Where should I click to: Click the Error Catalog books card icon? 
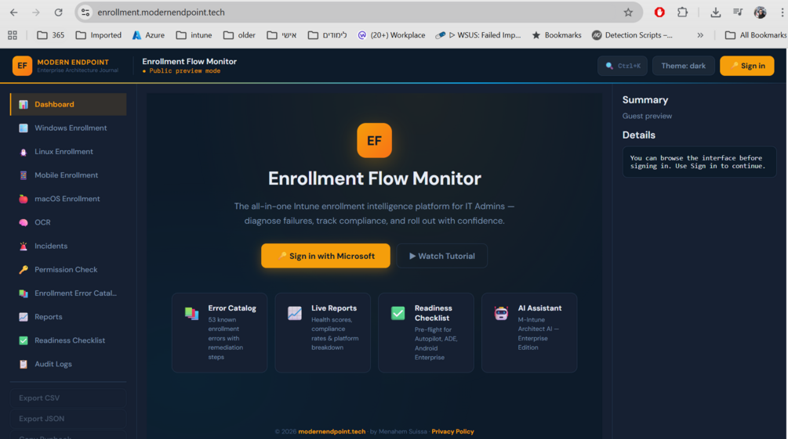[191, 313]
